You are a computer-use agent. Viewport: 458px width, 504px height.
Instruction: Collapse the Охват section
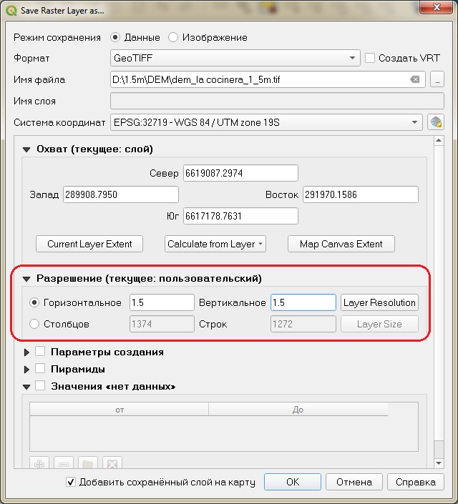click(x=26, y=149)
